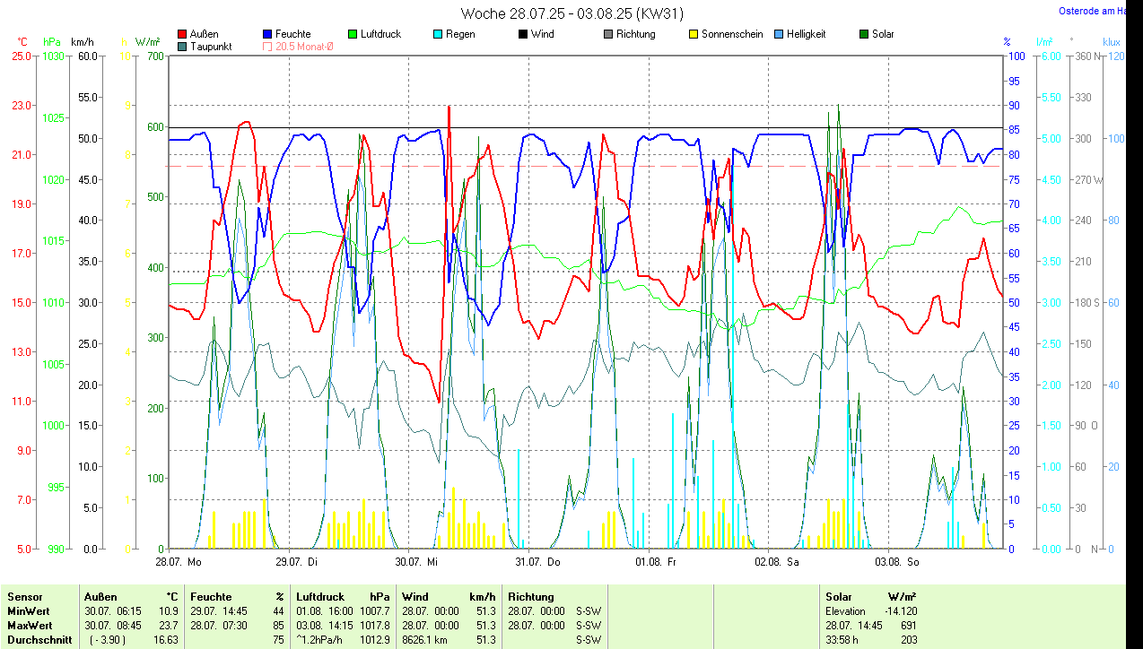
Task: Click the black Wind legend swatch
Action: (x=524, y=34)
